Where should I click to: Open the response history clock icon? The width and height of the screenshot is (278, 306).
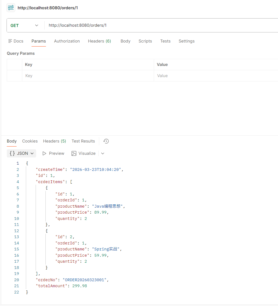click(x=106, y=141)
